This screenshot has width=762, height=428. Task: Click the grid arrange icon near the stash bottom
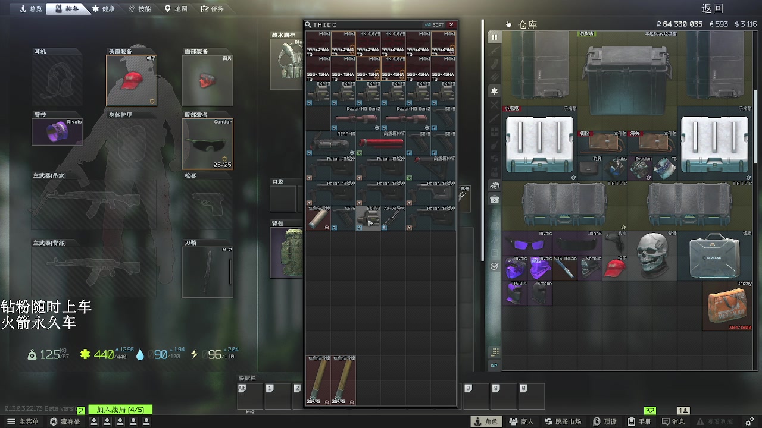pyautogui.click(x=494, y=352)
